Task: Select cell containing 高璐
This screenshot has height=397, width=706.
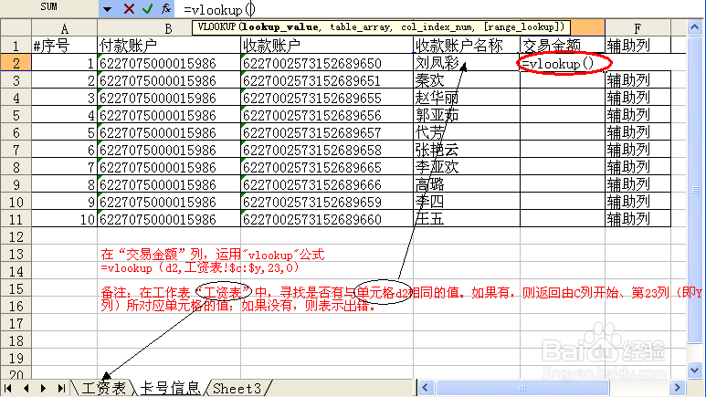Action: 467,184
